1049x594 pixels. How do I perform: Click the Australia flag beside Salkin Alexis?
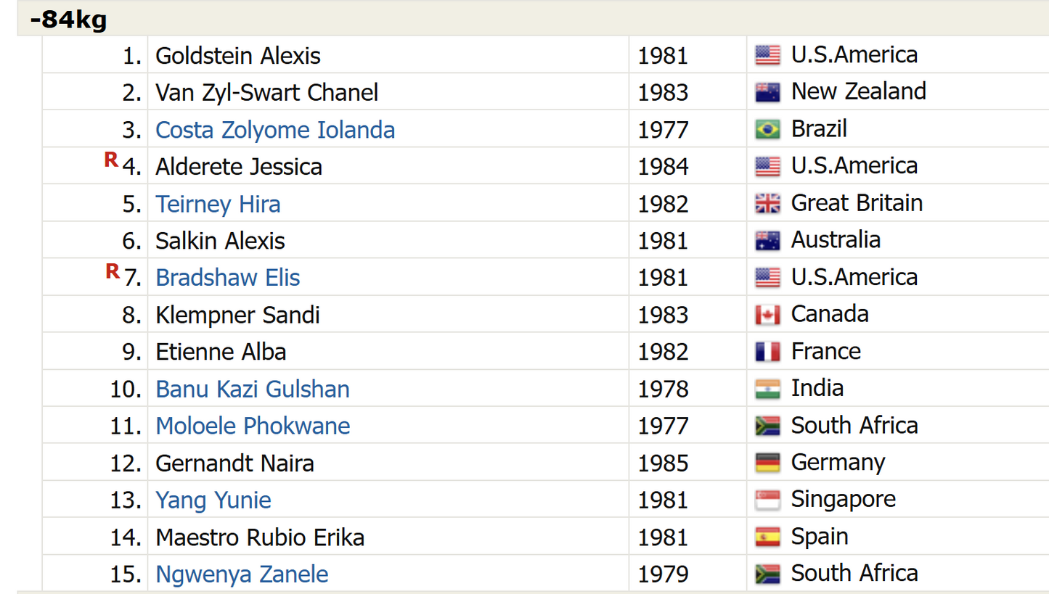click(x=767, y=241)
